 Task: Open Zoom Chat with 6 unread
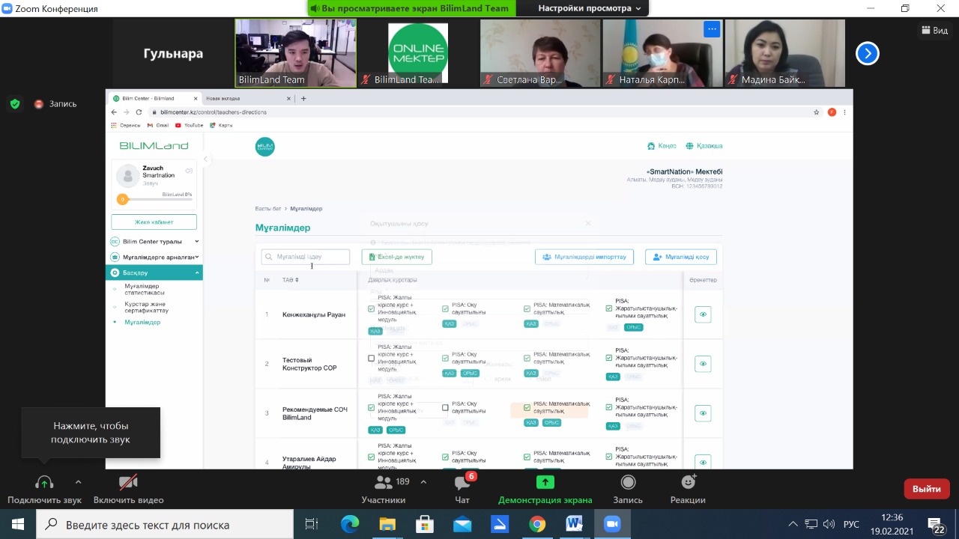coord(462,483)
